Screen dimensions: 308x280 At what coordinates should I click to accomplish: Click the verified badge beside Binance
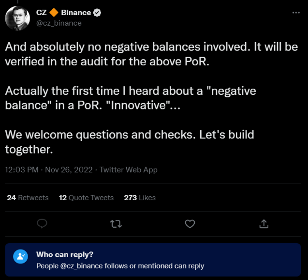pyautogui.click(x=97, y=13)
